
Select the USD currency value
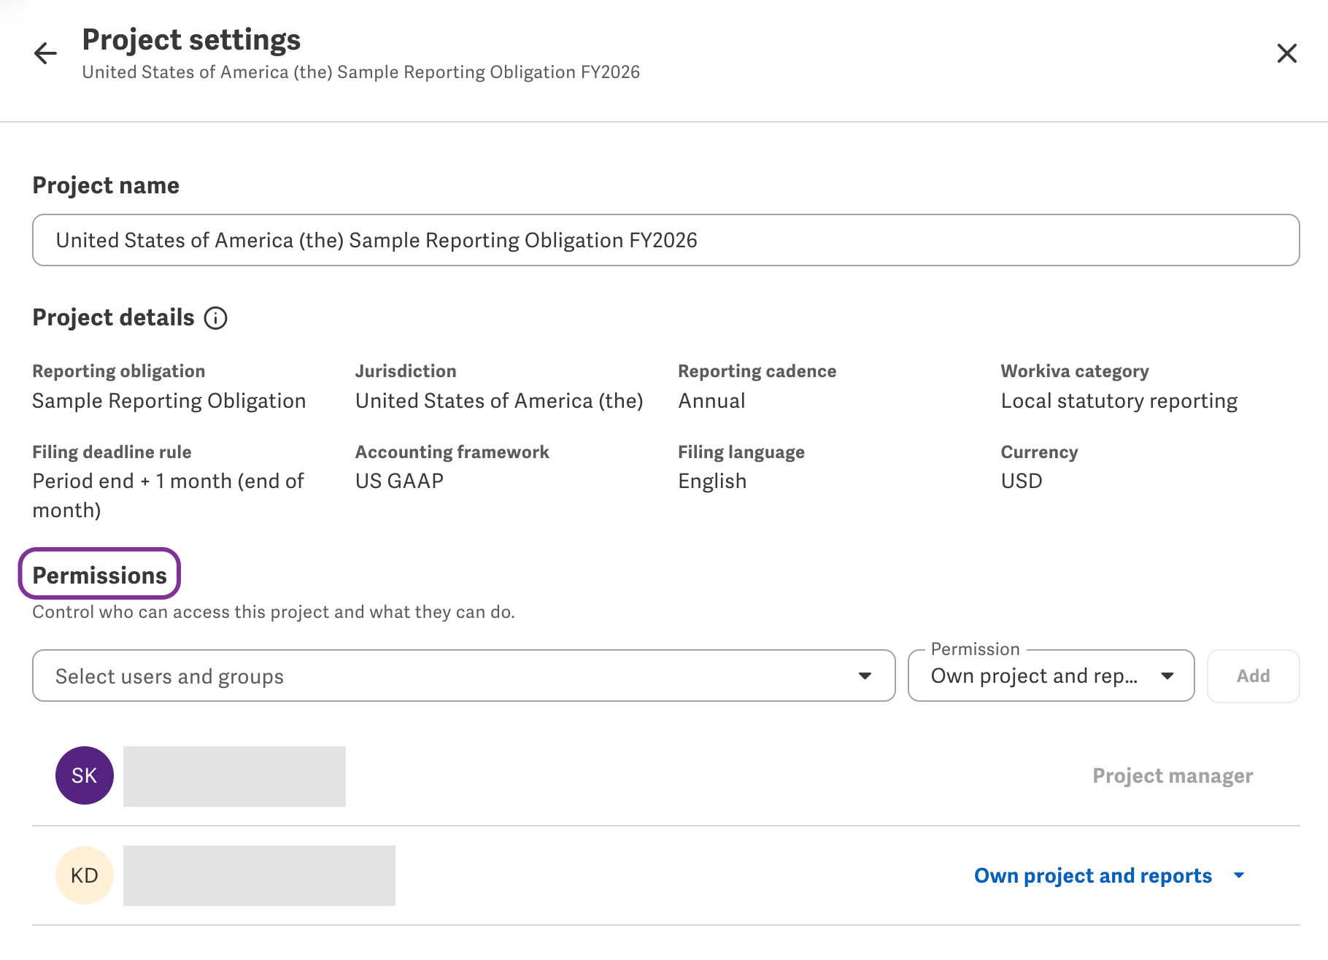pos(1022,481)
